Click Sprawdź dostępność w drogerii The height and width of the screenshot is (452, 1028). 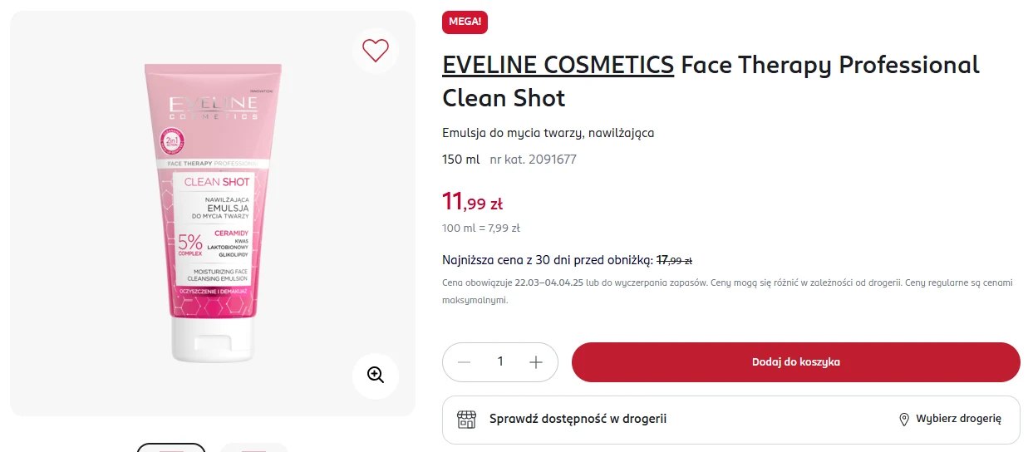click(x=578, y=419)
